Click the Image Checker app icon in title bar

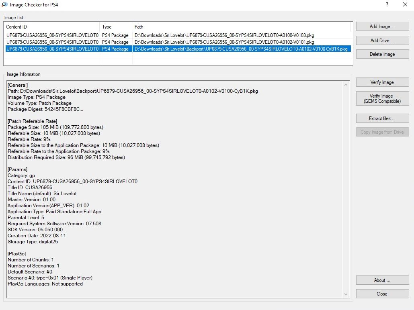(x=4, y=5)
